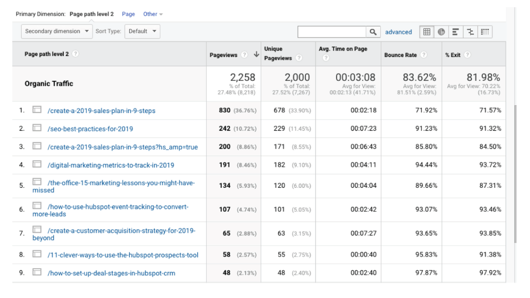Image resolution: width=530 pixels, height=298 pixels.
Task: Click page icon for deal-stages-in-hubspot-crm row
Action: [37, 272]
